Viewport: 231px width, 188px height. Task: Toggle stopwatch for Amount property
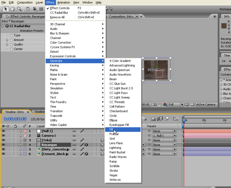coord(11,40)
